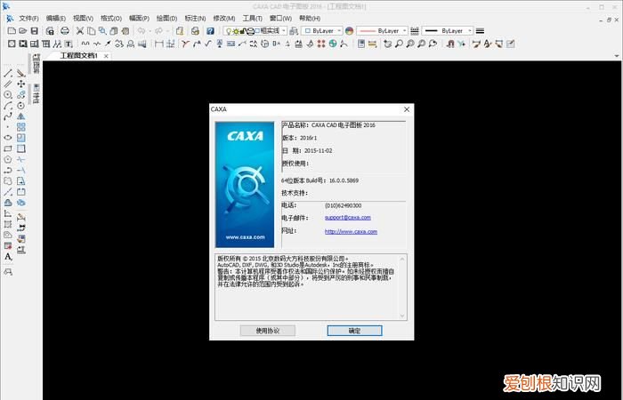This screenshot has width=623, height=400.
Task: Click the copyright text scrollbar up arrow
Action: click(402, 259)
